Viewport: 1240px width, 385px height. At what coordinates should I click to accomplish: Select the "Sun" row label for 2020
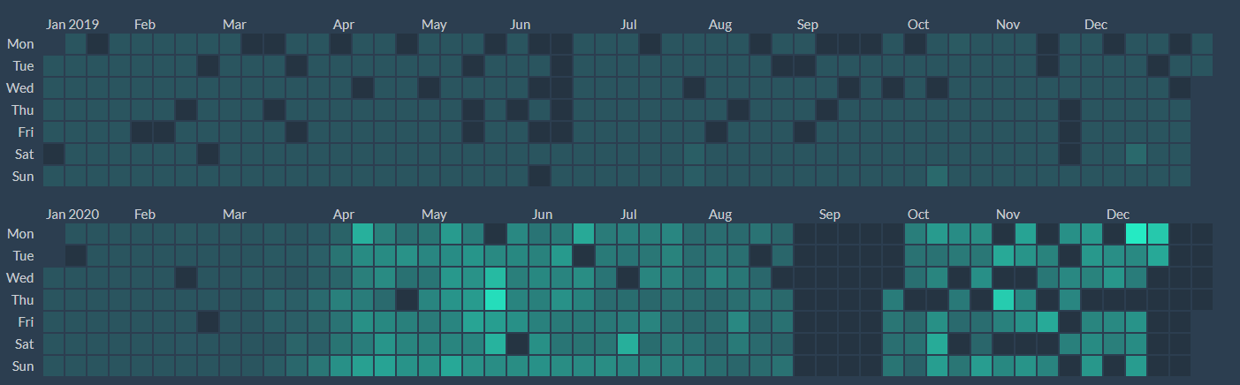pos(22,366)
